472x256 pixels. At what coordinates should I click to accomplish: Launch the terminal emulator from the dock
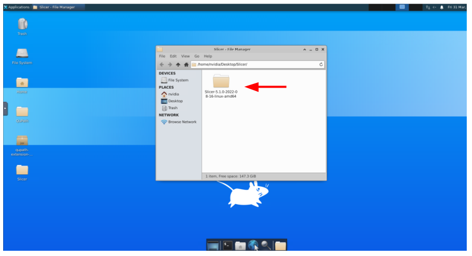(x=227, y=245)
